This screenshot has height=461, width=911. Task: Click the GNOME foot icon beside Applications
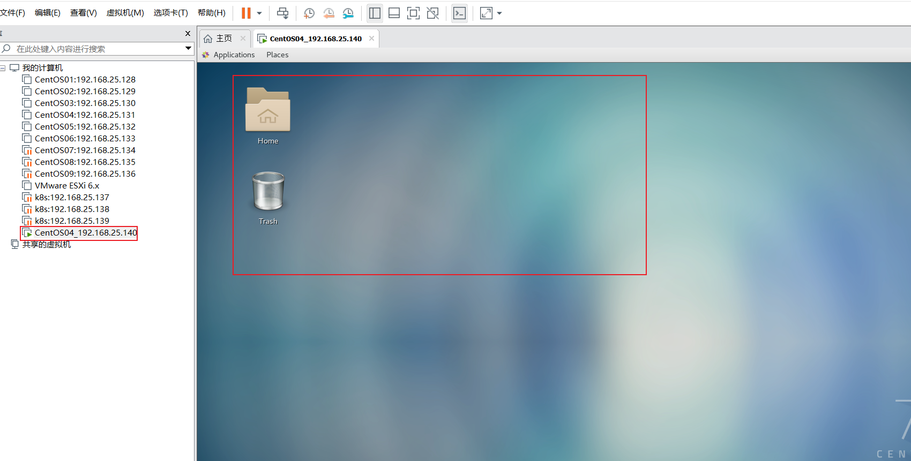(206, 55)
